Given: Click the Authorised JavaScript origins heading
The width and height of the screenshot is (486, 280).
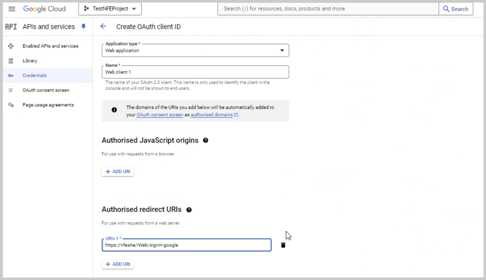Looking at the screenshot, I should tap(150, 141).
